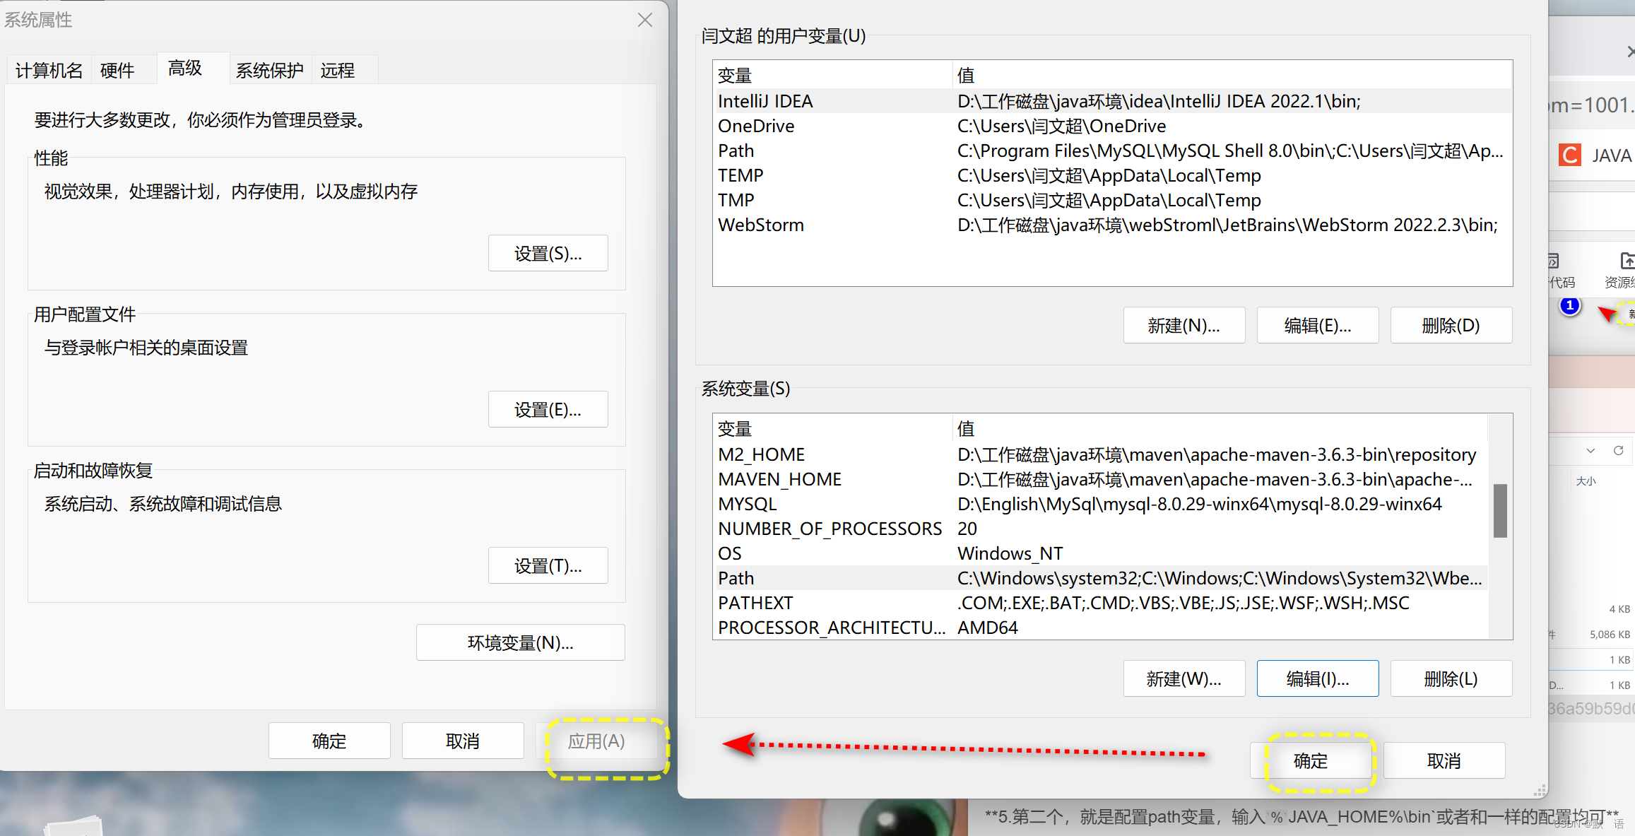Open the 硬件 tab

(117, 70)
